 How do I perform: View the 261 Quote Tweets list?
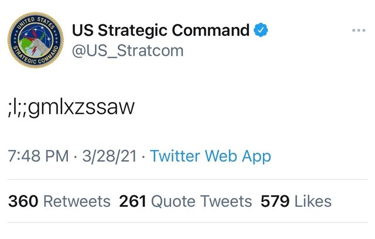coord(185,202)
